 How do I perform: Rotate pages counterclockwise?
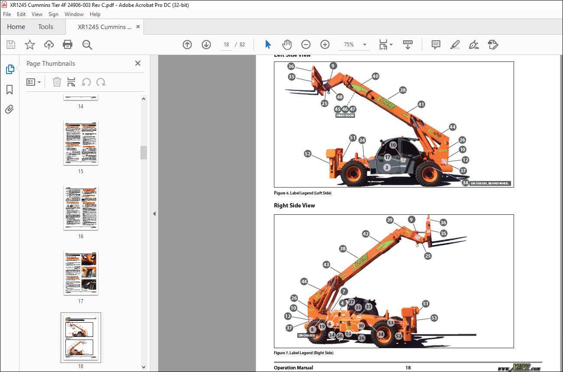pyautogui.click(x=86, y=82)
